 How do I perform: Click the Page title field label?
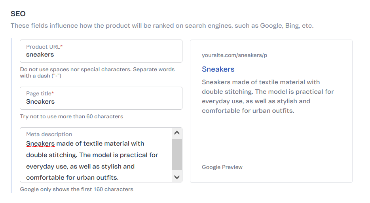coord(40,93)
